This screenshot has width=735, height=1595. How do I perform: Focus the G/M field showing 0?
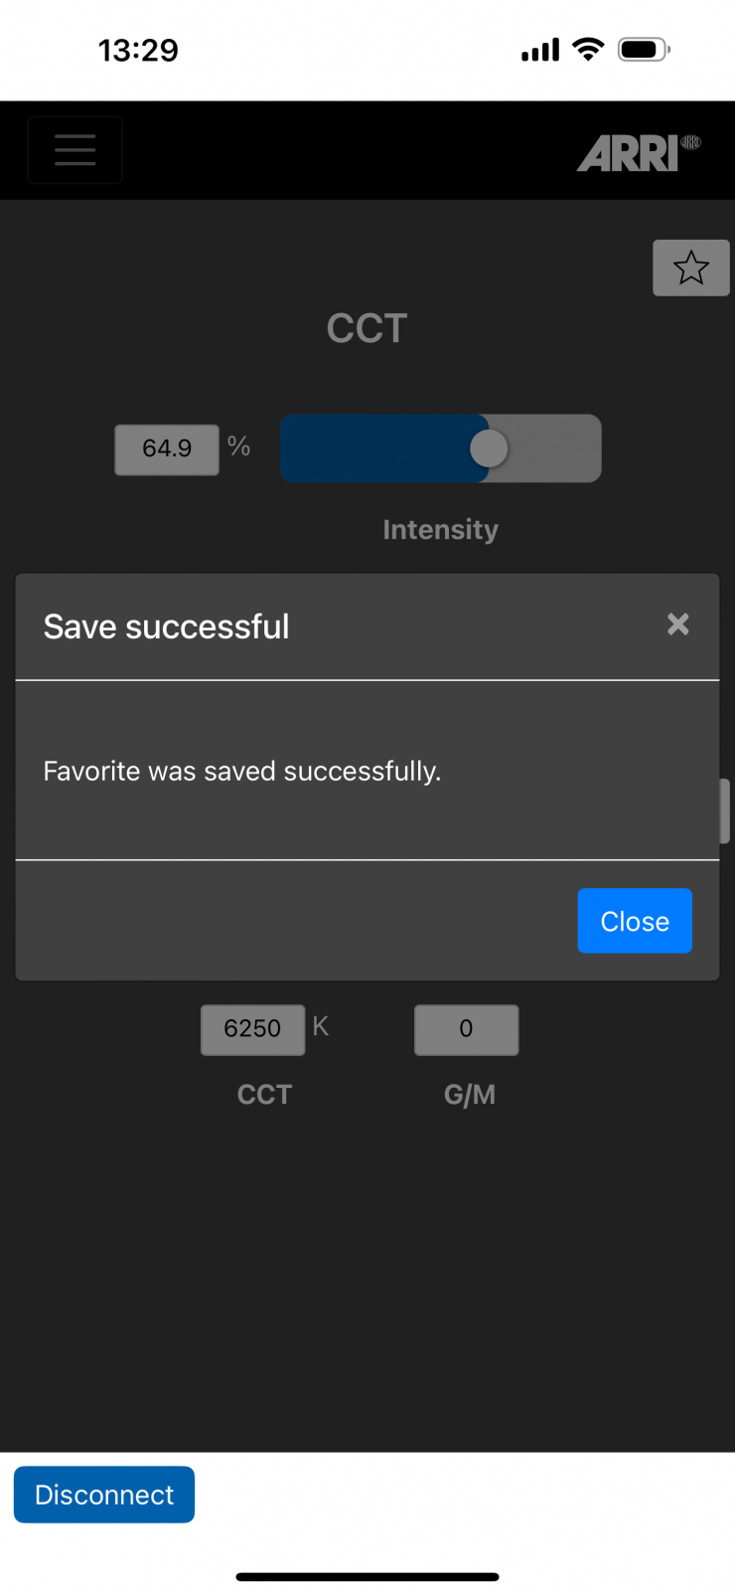466,1029
